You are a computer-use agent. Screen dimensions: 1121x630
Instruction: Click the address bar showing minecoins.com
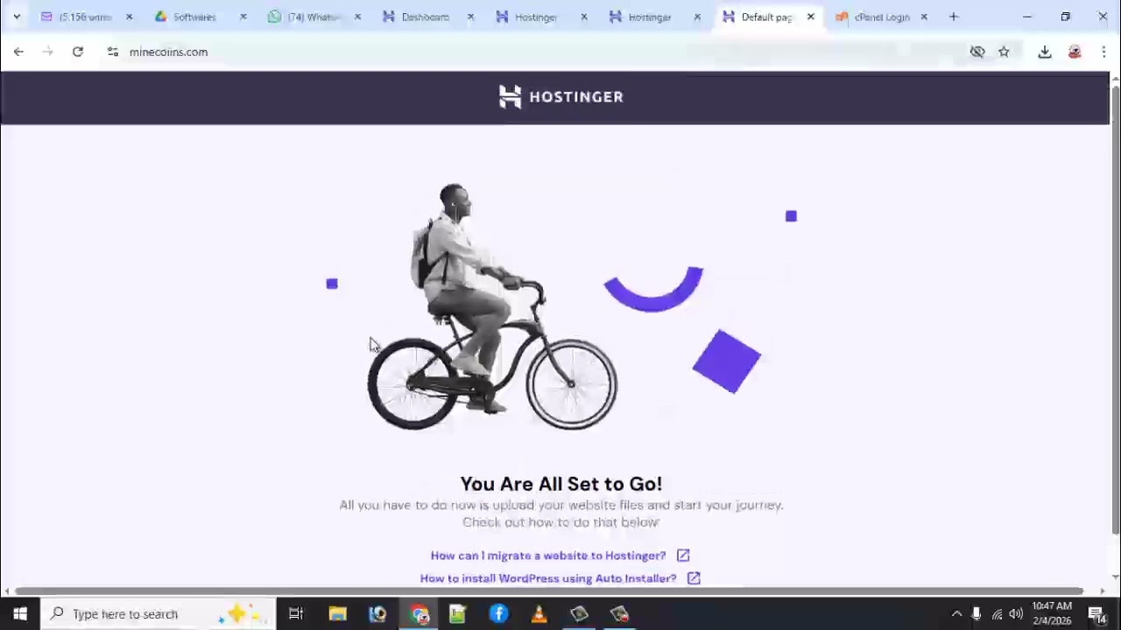pyautogui.click(x=543, y=52)
